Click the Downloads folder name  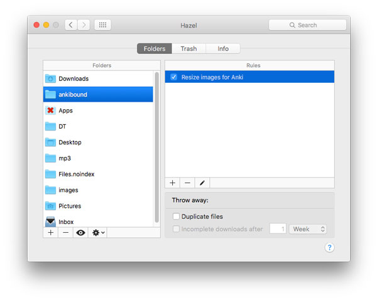pos(74,78)
